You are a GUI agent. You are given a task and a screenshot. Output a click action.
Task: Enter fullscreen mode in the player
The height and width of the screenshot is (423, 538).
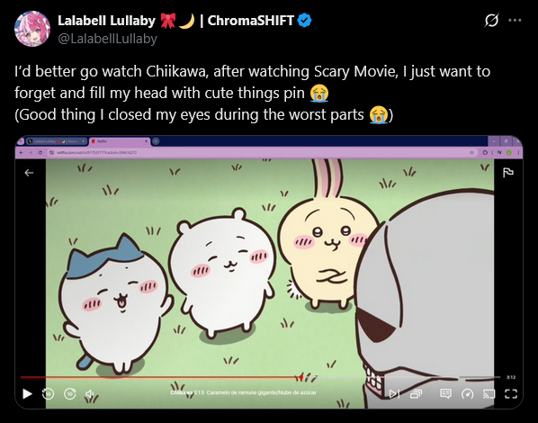click(x=511, y=394)
